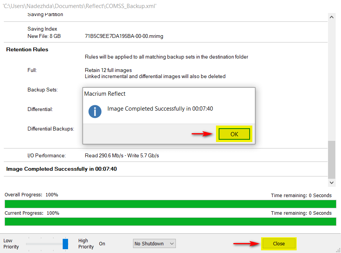Viewport: 341px width, 253px height.
Task: Click the blue information icon in dialog
Action: (x=95, y=111)
